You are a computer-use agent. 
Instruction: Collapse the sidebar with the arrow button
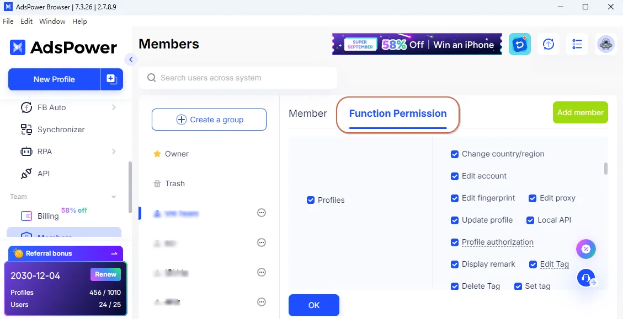(x=130, y=60)
